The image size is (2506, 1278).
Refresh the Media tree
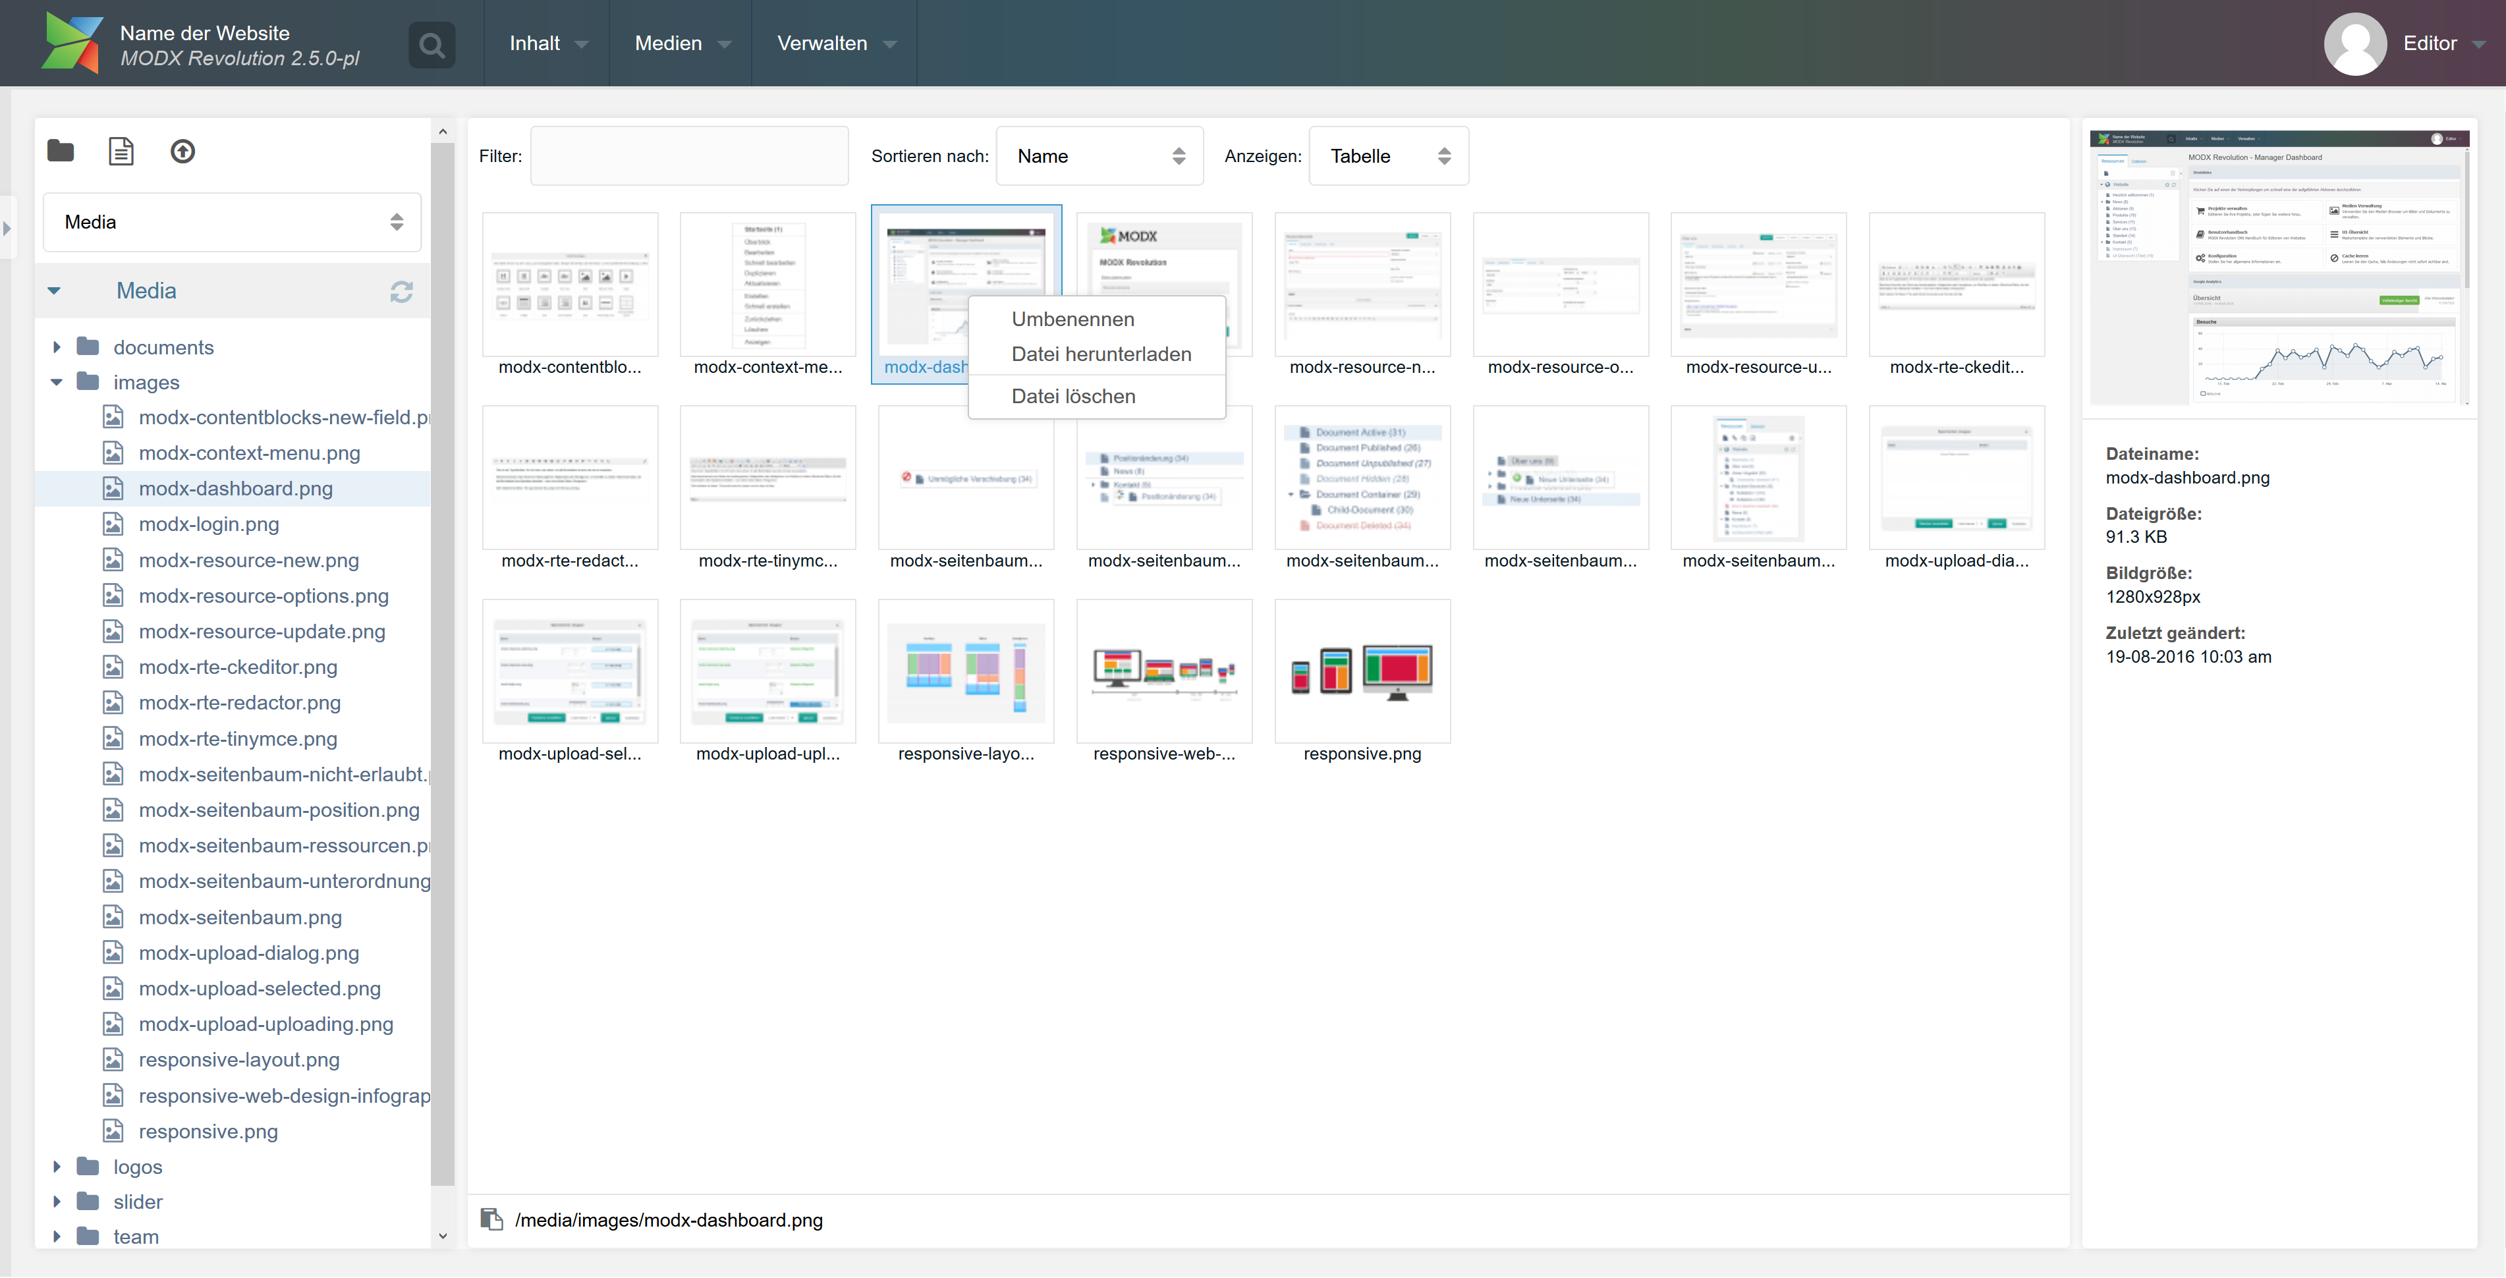pos(402,291)
